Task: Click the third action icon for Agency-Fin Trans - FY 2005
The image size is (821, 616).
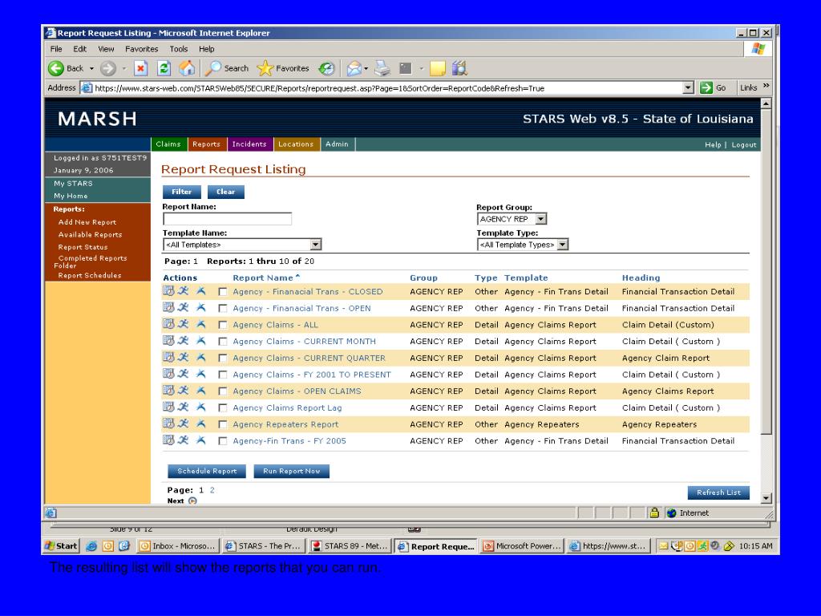Action: [x=201, y=440]
